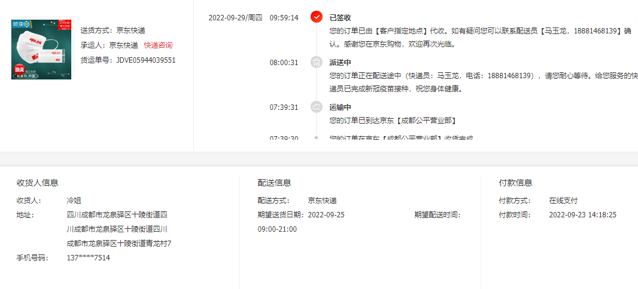The height and width of the screenshot is (289, 638).
Task: Click the 承运人：京东快递 carrier text
Action: 109,45
